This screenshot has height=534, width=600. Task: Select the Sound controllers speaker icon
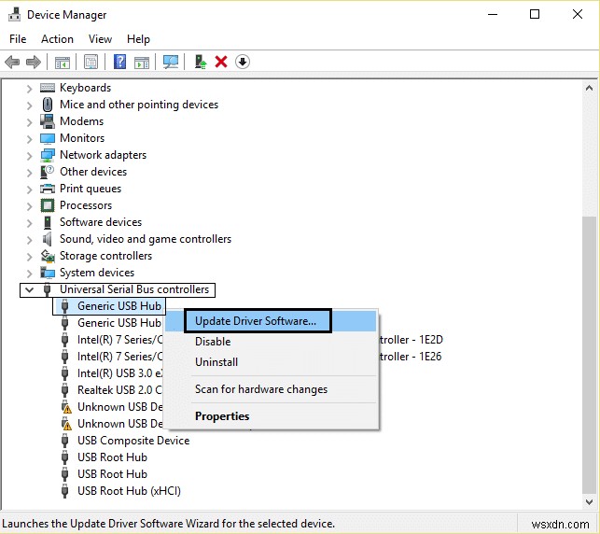coord(47,239)
